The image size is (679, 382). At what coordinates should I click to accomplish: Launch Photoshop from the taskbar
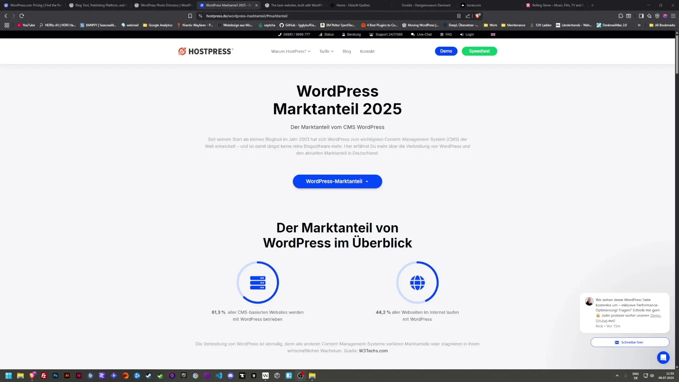pyautogui.click(x=55, y=376)
